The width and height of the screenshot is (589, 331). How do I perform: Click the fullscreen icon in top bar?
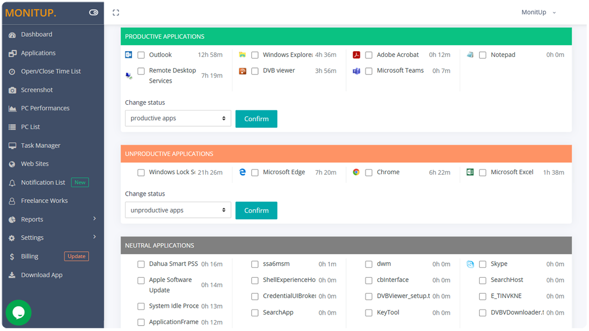pyautogui.click(x=116, y=12)
